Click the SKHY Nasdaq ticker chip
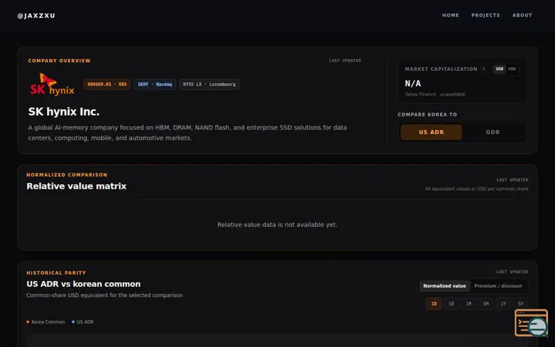The height and width of the screenshot is (347, 555). tap(155, 84)
